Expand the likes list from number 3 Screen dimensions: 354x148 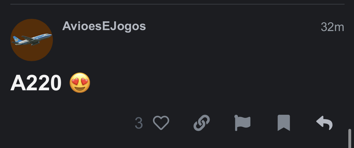coord(139,123)
